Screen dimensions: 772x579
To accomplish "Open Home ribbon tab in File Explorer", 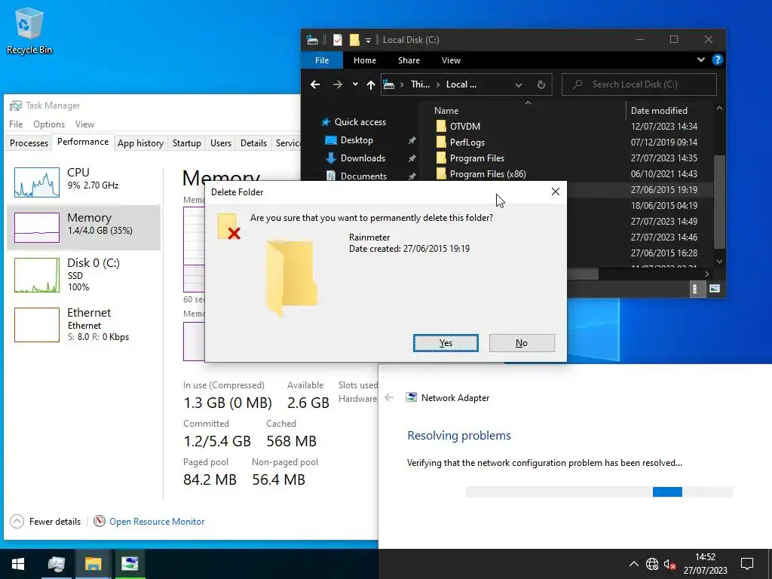I will pyautogui.click(x=365, y=60).
